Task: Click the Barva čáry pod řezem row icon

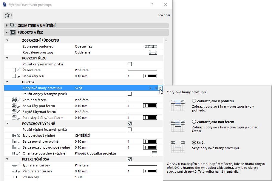Action: click(16, 106)
